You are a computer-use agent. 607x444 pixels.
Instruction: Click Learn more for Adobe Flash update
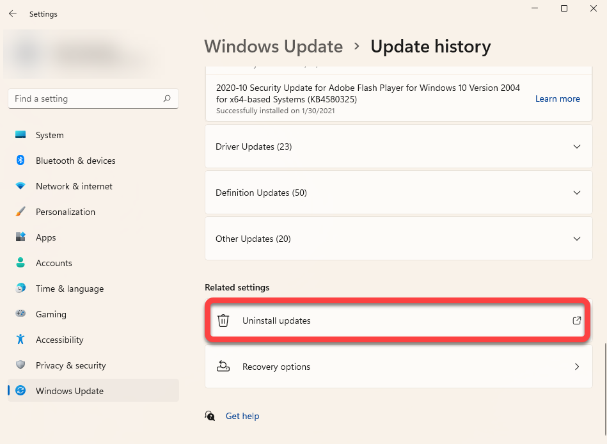tap(557, 99)
